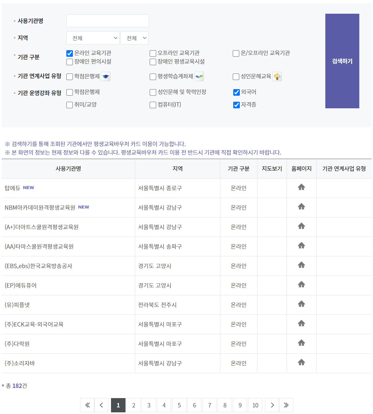Click the last-page double arrow in pagination
The width and height of the screenshot is (373, 414).
tap(286, 405)
